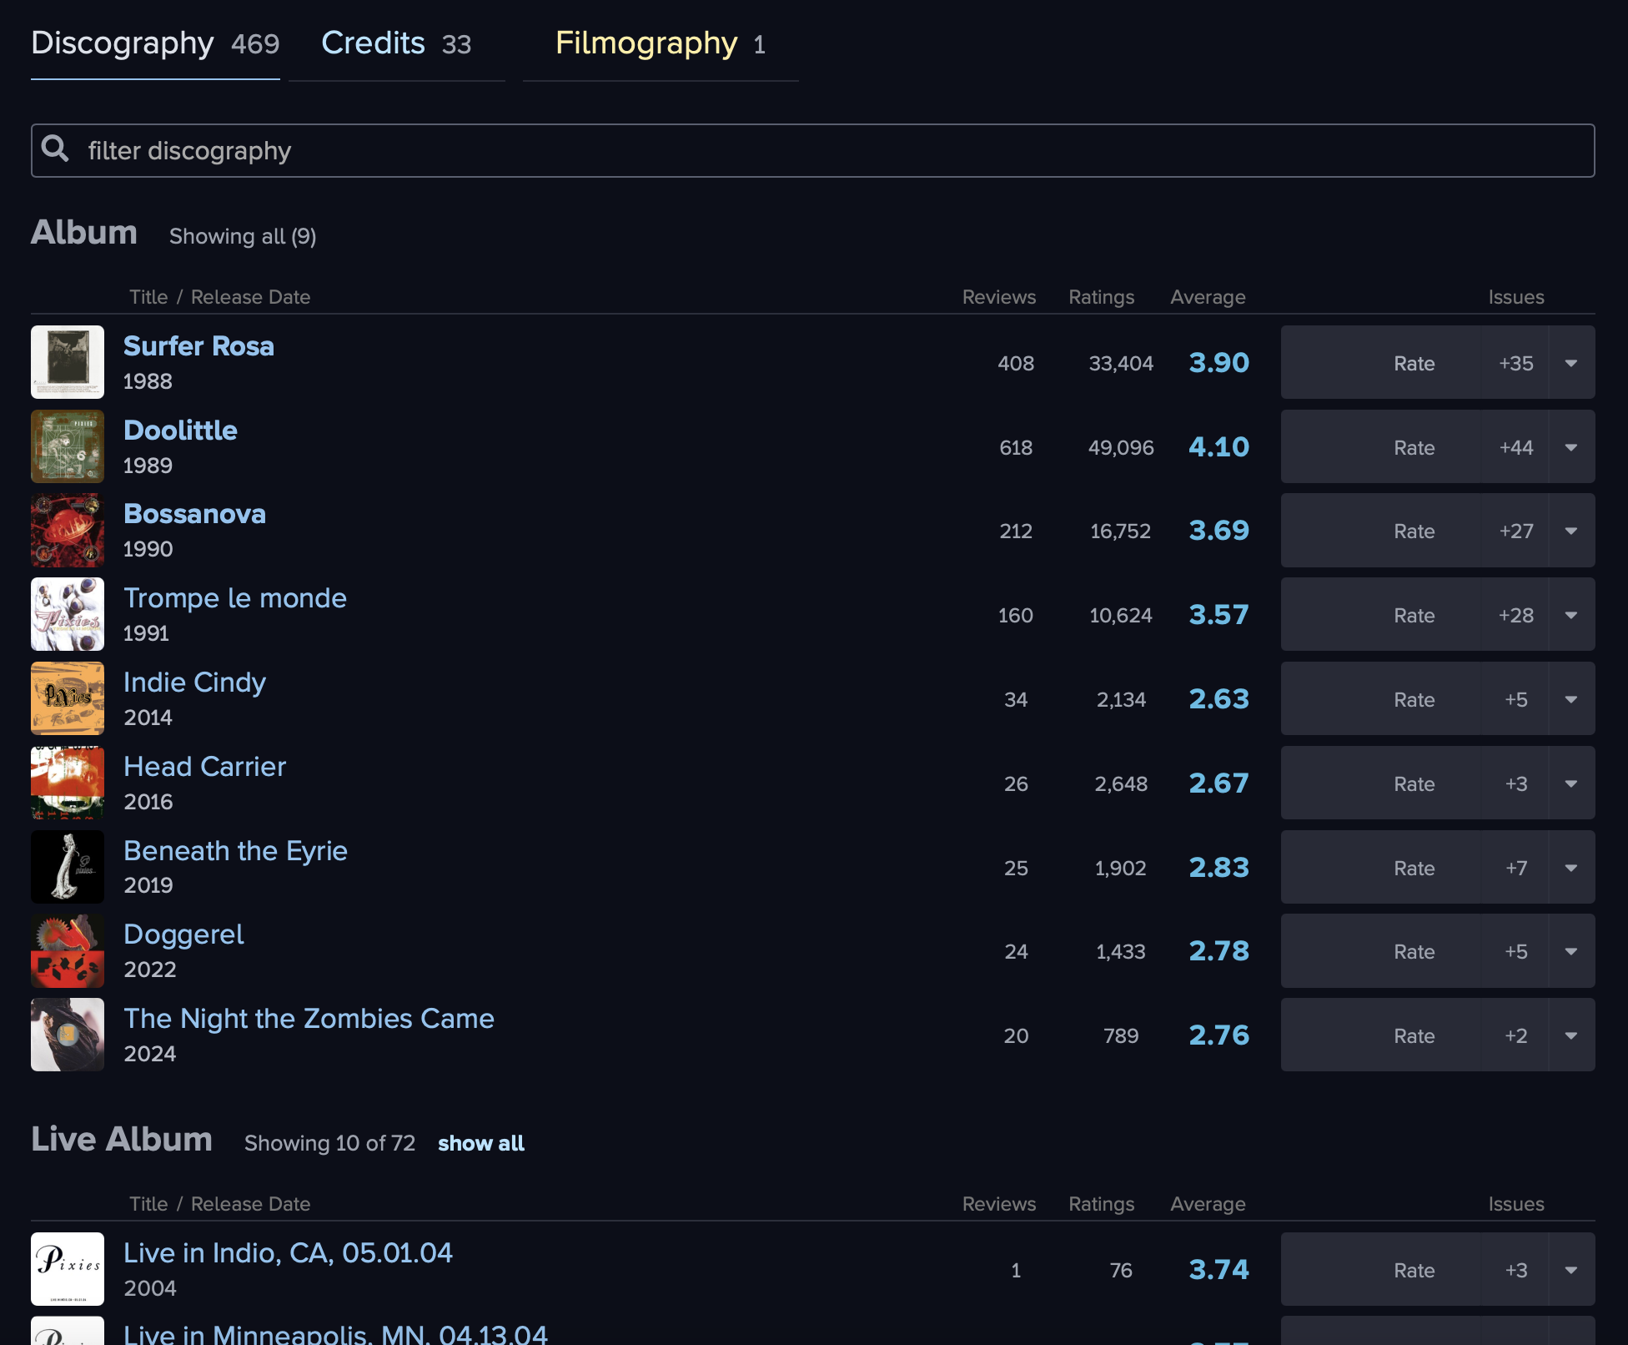Open The Night the Zombies Came cover
This screenshot has height=1345, width=1628.
tap(68, 1035)
